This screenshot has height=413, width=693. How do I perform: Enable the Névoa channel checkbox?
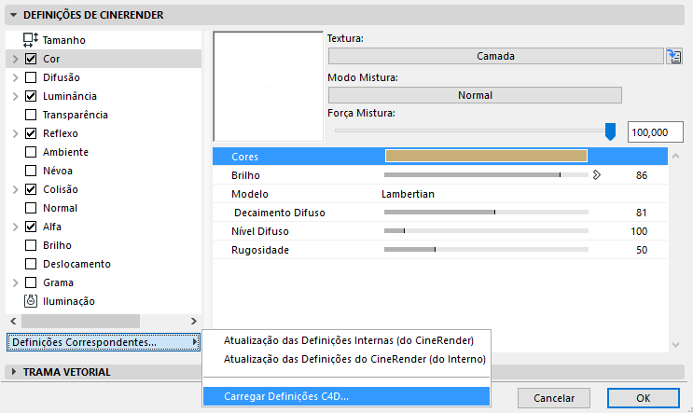click(31, 171)
